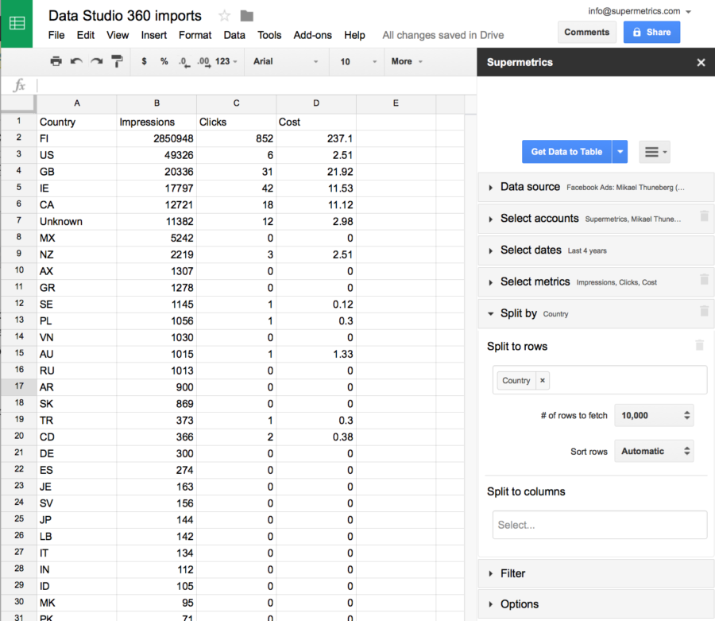The width and height of the screenshot is (715, 621).
Task: Select the Cost value 237.1
Action: point(316,138)
